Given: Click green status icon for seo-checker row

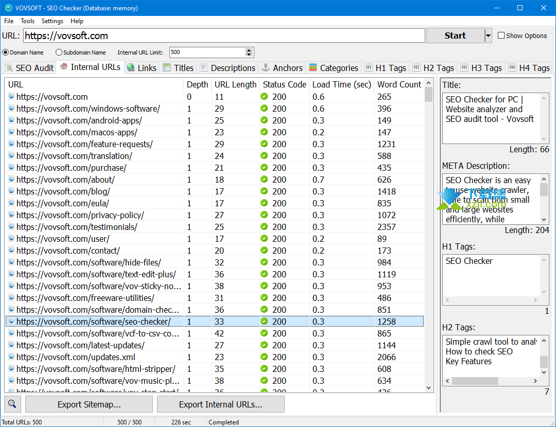Looking at the screenshot, I should pyautogui.click(x=264, y=321).
